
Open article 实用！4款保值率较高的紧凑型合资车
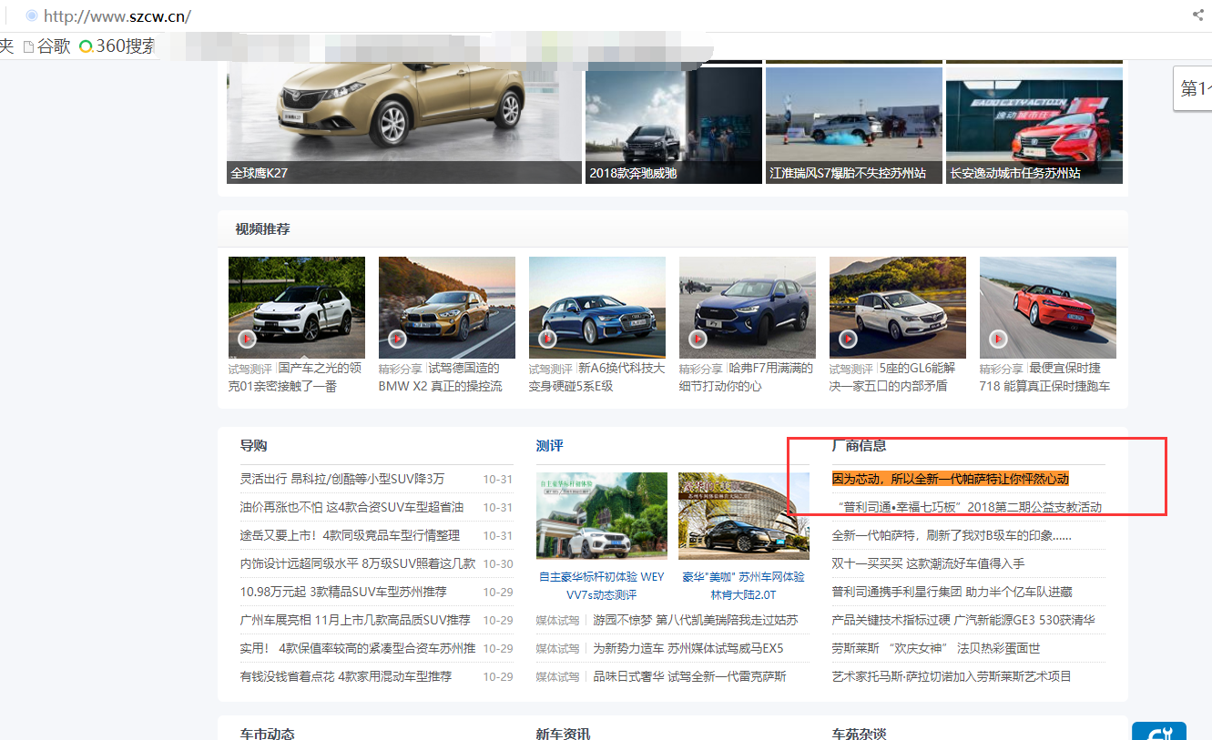tap(358, 648)
